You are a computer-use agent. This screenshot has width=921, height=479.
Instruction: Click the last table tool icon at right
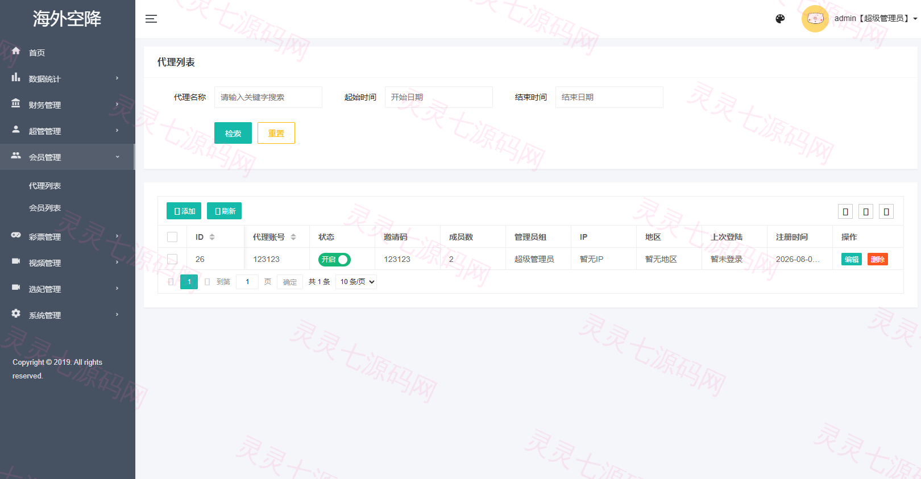coord(886,212)
